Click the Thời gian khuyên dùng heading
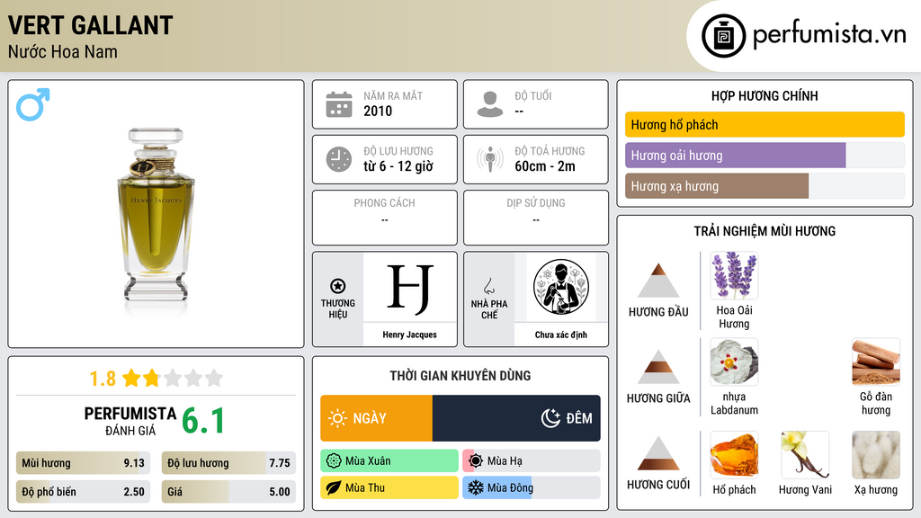This screenshot has height=518, width=921. (460, 376)
